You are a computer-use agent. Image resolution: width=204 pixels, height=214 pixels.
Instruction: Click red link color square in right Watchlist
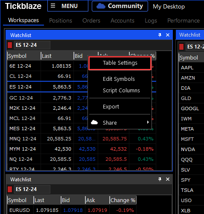tap(181, 47)
